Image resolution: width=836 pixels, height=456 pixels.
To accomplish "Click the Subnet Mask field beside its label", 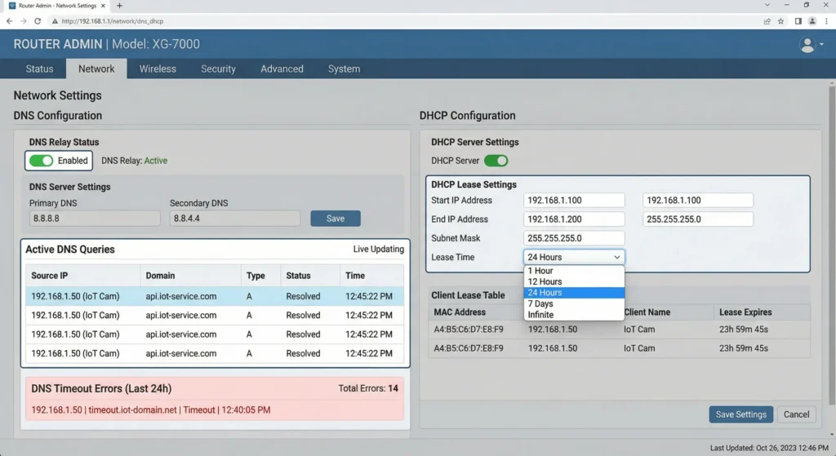I will [x=574, y=238].
